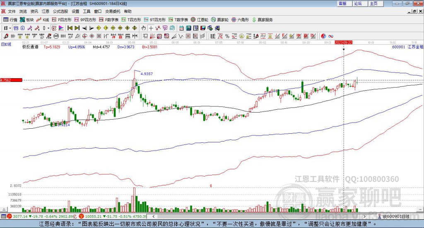Click the 深 Shenzhen index status icon
Screen dimensions: 424x228
click(x=82, y=216)
